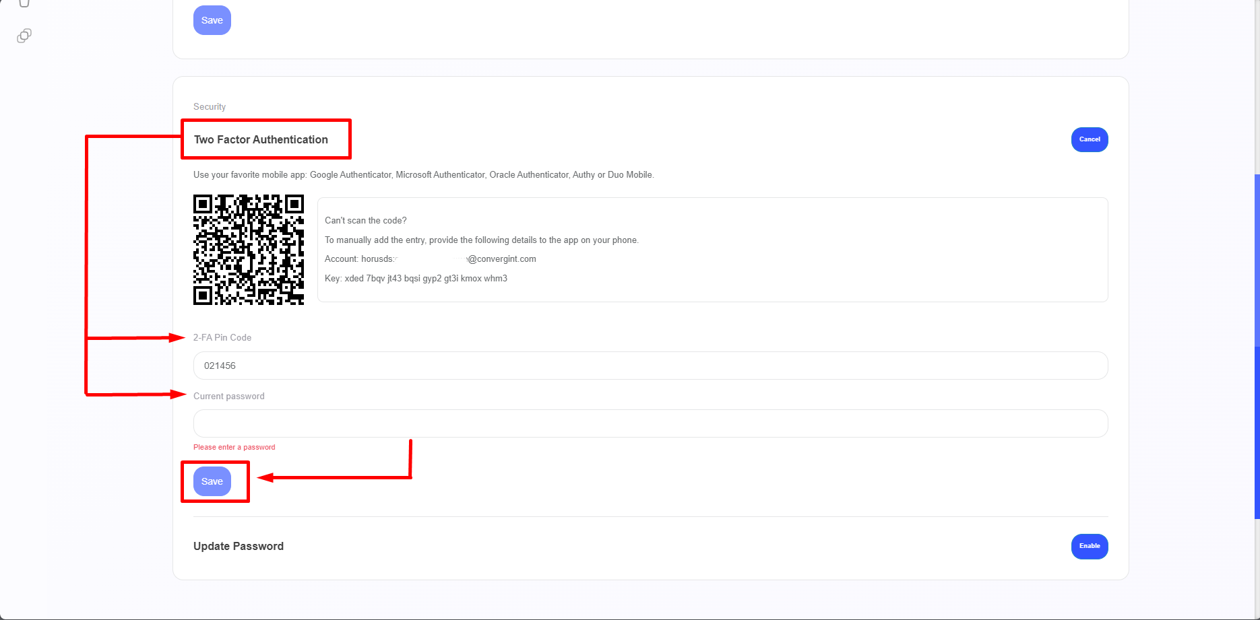Click the "Can't scan the code?" text
The width and height of the screenshot is (1260, 620).
[x=366, y=220]
